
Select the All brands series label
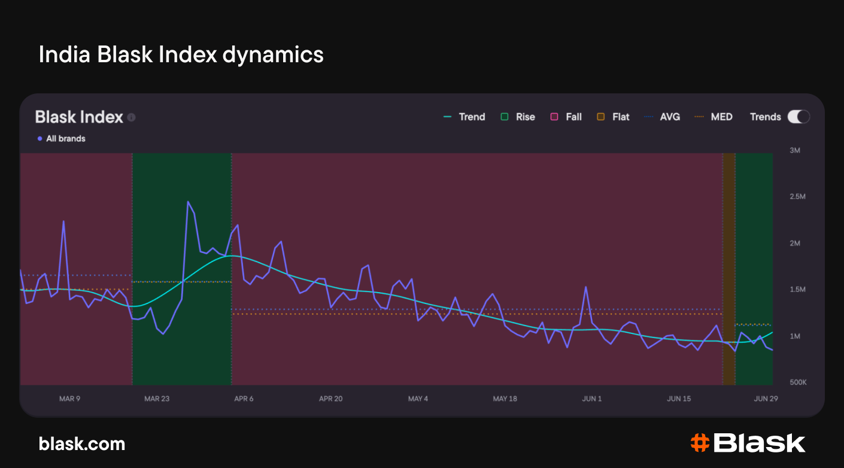62,139
